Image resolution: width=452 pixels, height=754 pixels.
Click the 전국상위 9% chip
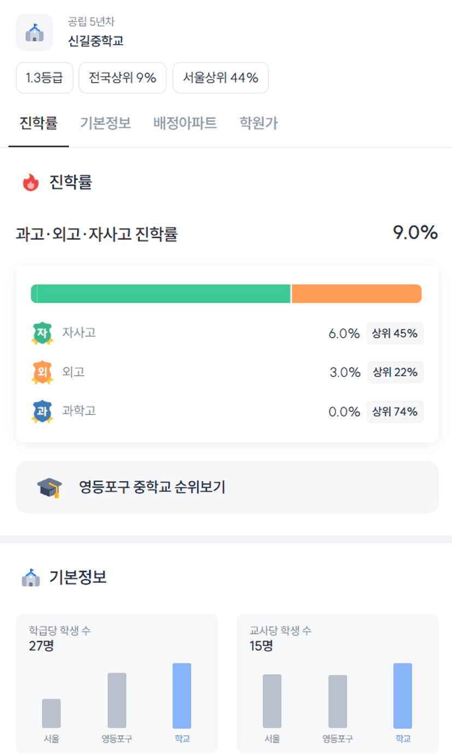(x=123, y=78)
